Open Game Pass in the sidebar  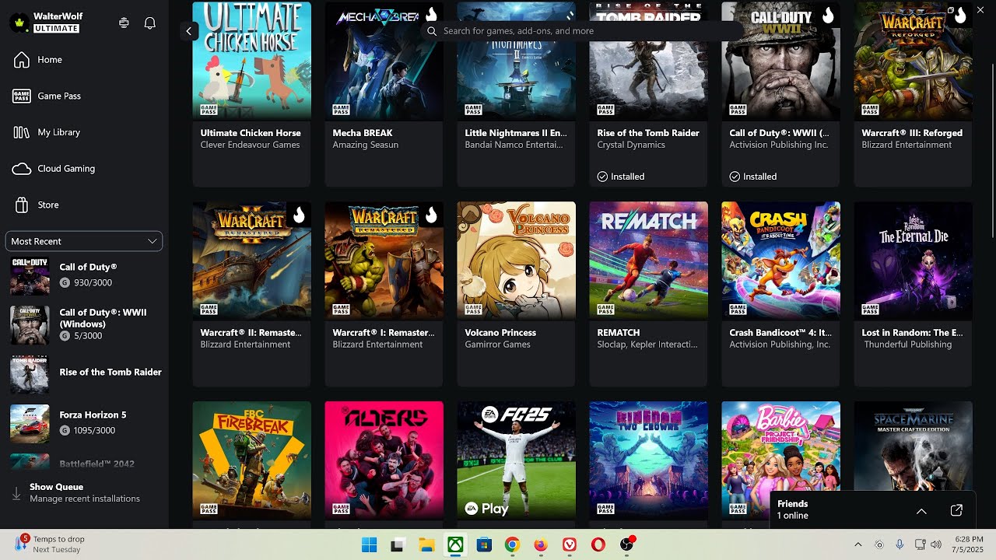pyautogui.click(x=84, y=96)
